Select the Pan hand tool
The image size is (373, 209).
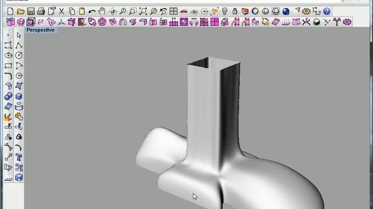103,11
